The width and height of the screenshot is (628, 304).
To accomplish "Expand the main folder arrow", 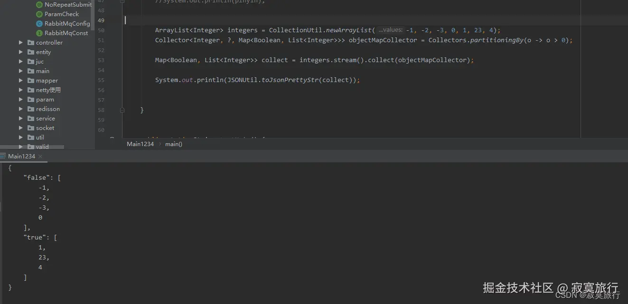I will tap(21, 71).
